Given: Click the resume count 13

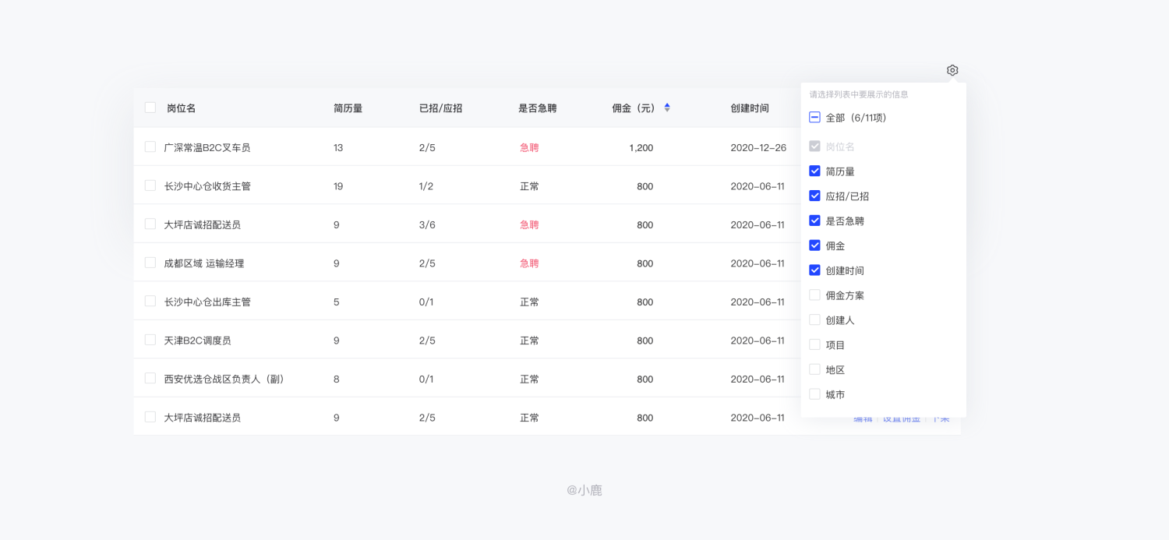Looking at the screenshot, I should pyautogui.click(x=338, y=147).
